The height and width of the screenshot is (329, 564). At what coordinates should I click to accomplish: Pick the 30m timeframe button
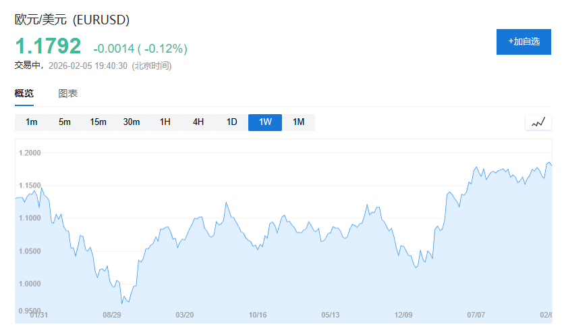pos(132,122)
